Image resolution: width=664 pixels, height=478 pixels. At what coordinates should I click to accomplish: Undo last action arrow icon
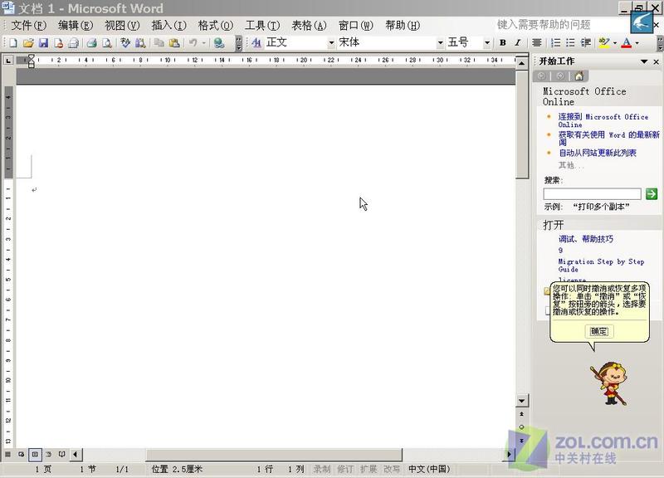coord(193,43)
